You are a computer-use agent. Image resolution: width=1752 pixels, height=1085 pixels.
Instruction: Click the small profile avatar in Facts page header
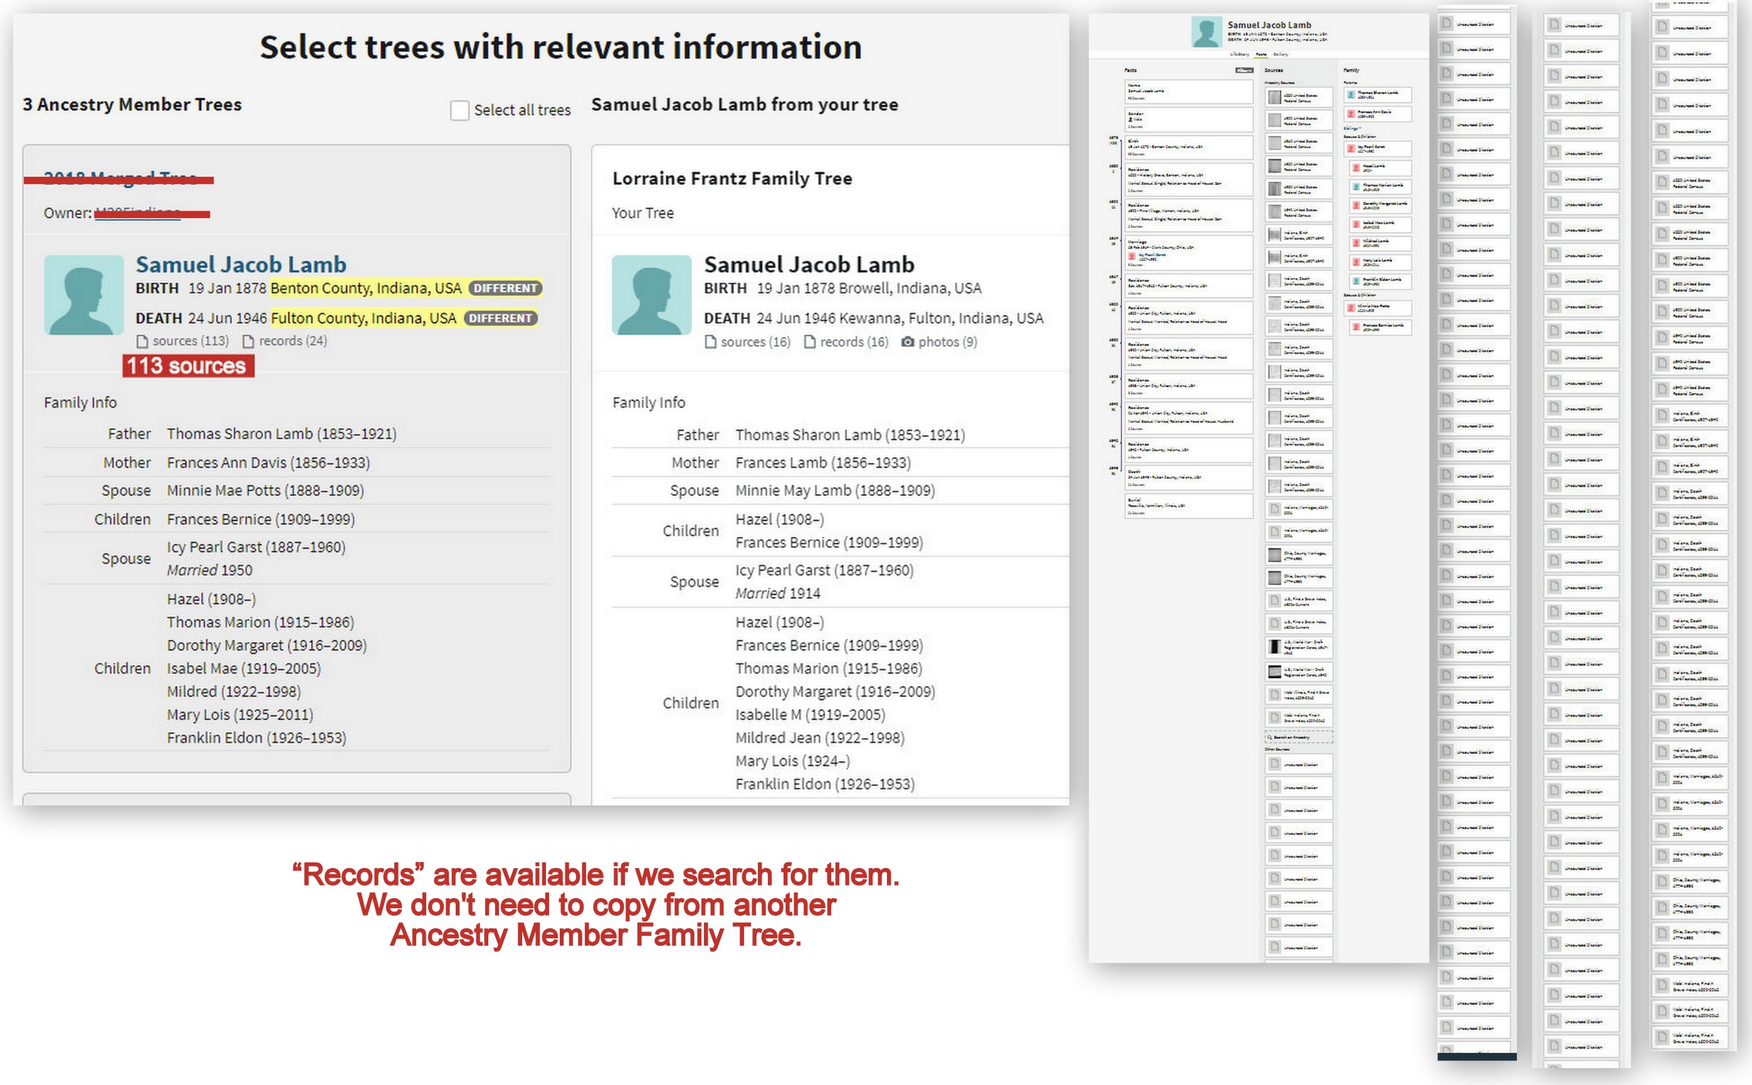coord(1207,33)
